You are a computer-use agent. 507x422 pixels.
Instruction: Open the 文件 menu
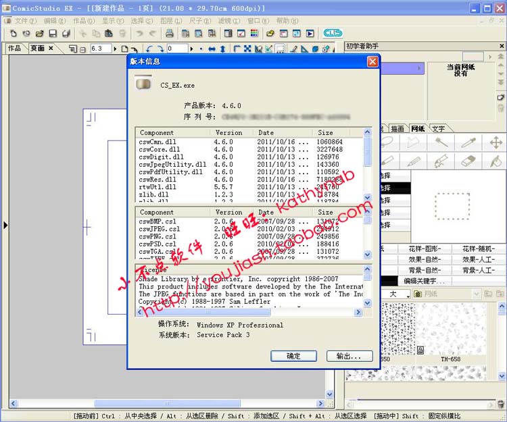click(x=25, y=21)
